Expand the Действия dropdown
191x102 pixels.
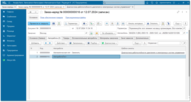coord(61,43)
